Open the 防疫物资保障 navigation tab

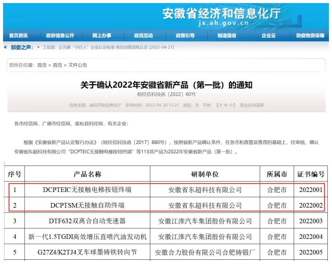tap(310, 35)
